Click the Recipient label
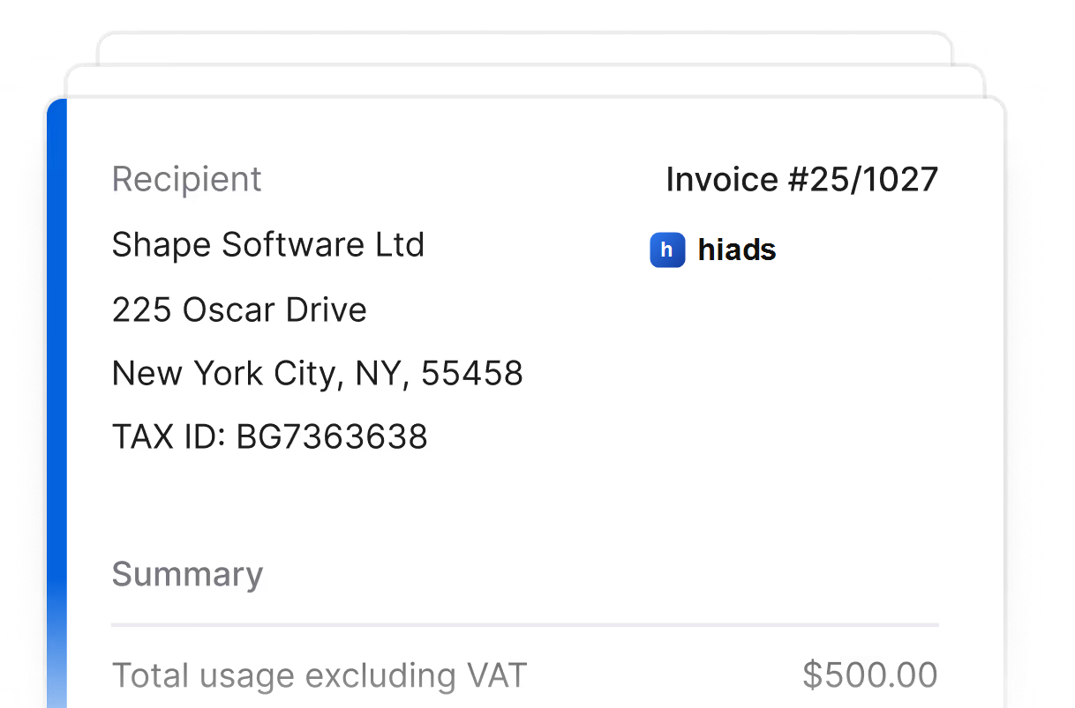The image size is (1075, 708). pos(187,179)
